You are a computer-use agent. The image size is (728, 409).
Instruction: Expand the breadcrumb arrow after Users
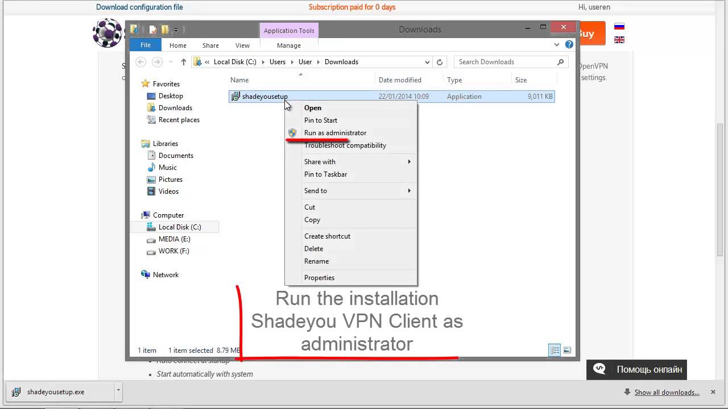point(292,62)
